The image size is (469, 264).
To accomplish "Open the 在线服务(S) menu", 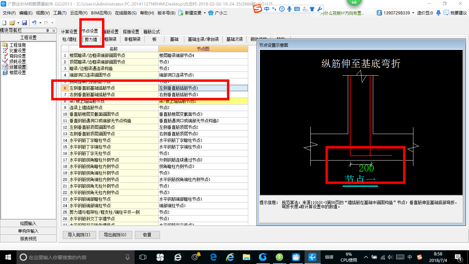I will (126, 13).
